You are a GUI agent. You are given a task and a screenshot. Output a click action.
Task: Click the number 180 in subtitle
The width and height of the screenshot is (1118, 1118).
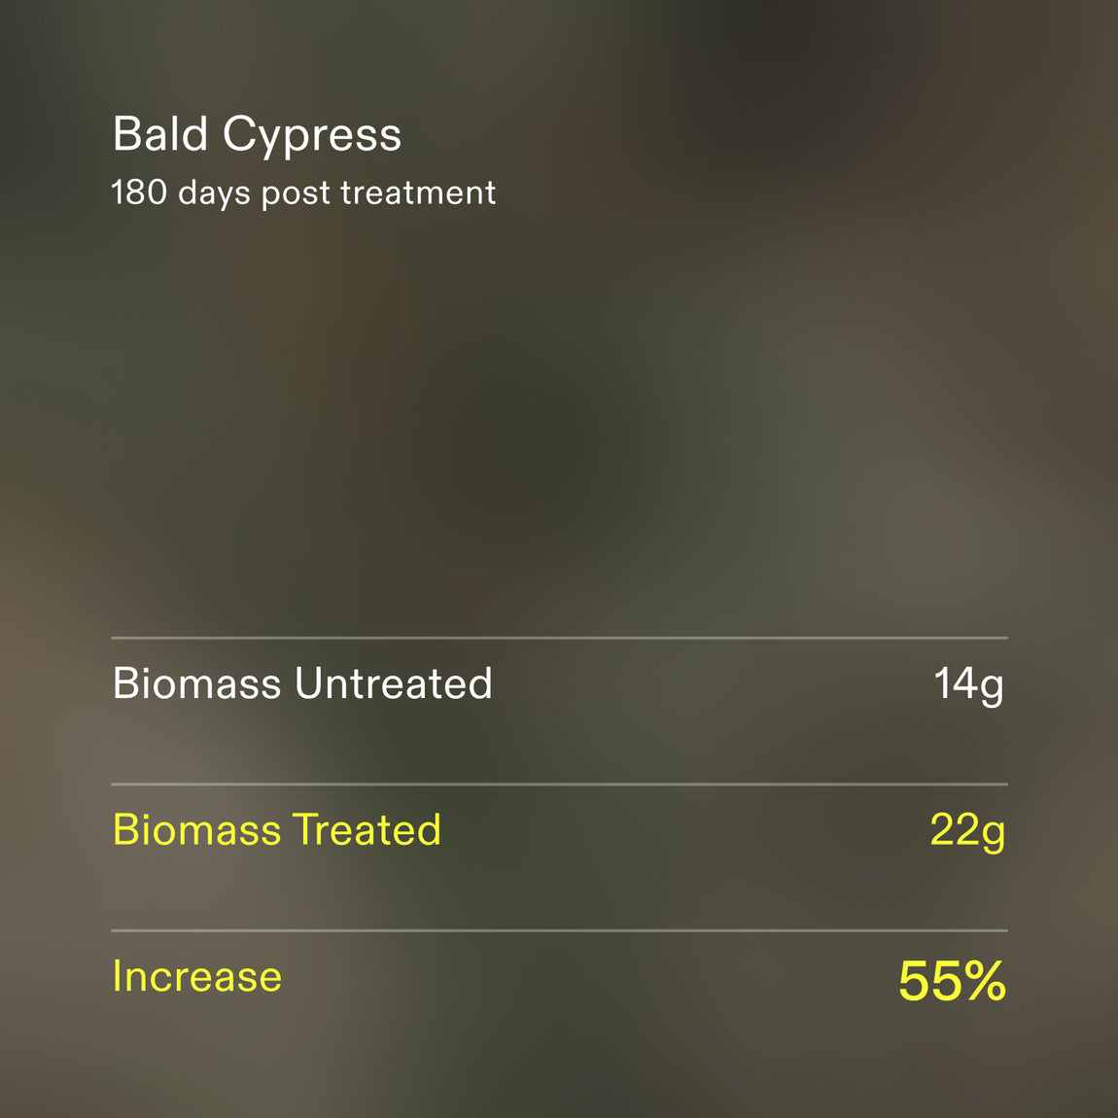pos(139,192)
